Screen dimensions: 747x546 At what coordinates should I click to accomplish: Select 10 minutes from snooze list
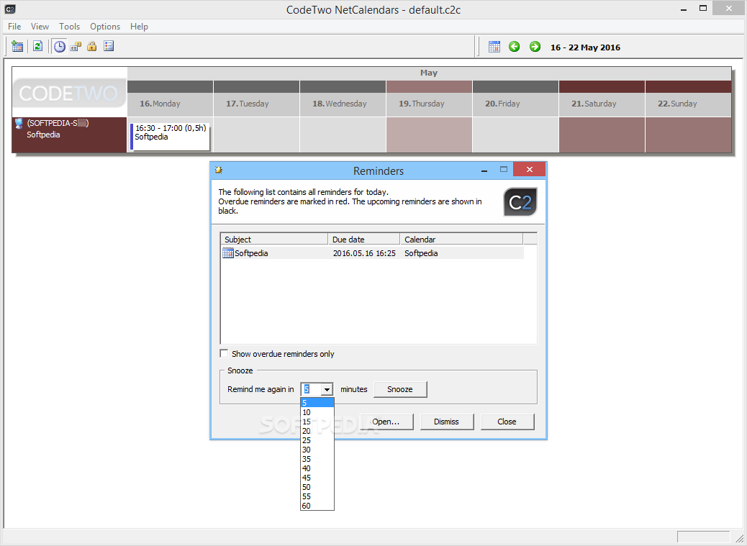click(x=317, y=412)
